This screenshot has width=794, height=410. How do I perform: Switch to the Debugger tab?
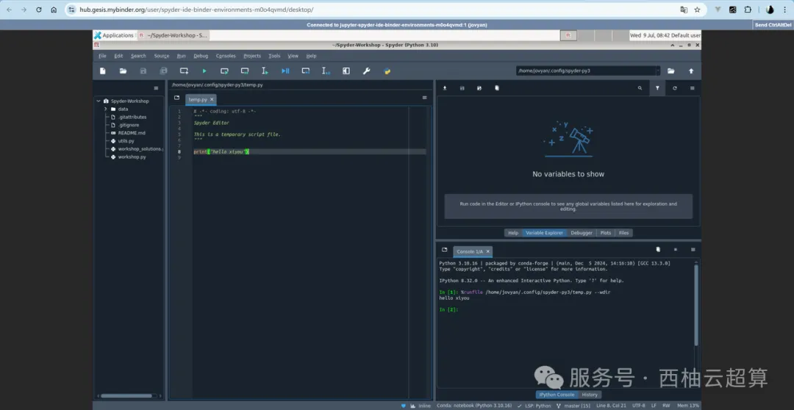[x=582, y=233]
